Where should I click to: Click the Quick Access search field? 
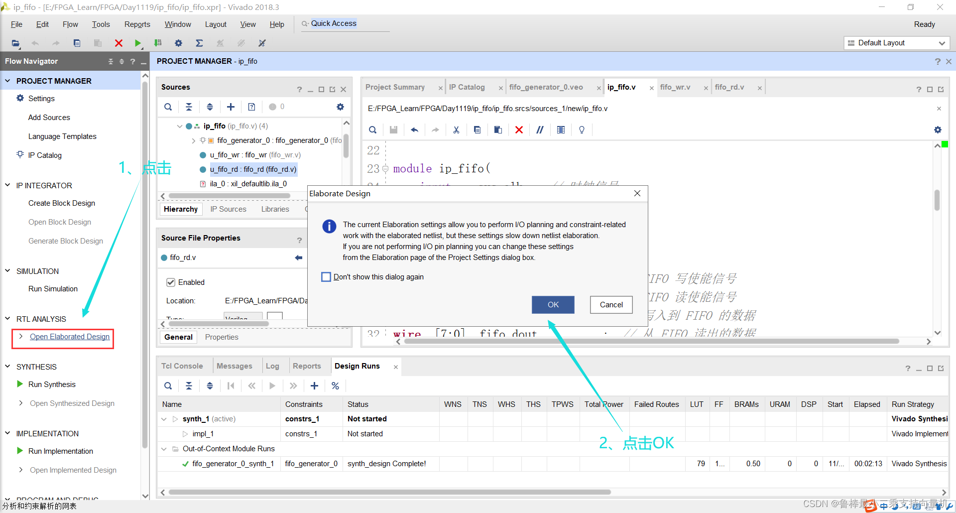pos(345,24)
